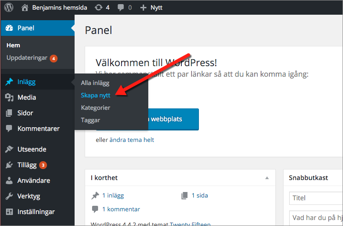Open the WordPress logo menu
This screenshot has width=343, height=226.
click(9, 7)
